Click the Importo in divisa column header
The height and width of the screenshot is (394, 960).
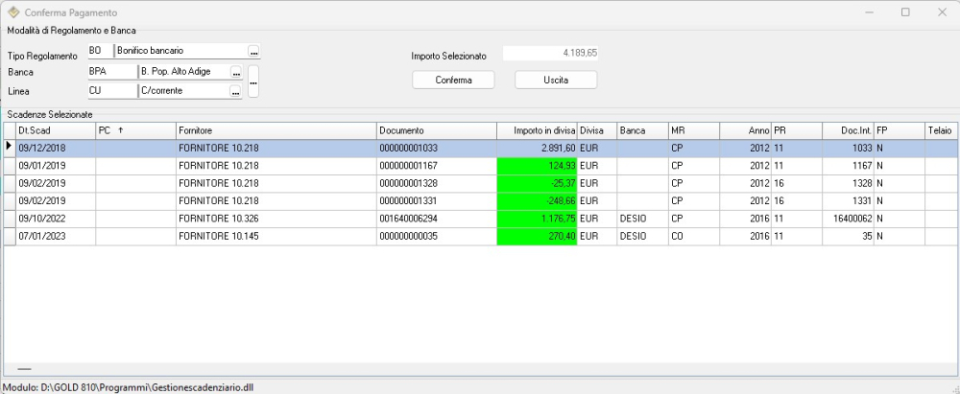click(536, 130)
